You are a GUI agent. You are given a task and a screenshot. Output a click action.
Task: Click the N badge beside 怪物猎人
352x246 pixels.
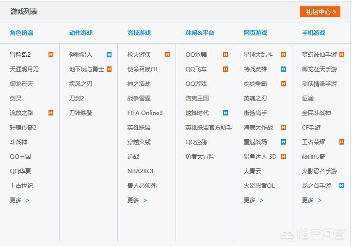(109, 55)
